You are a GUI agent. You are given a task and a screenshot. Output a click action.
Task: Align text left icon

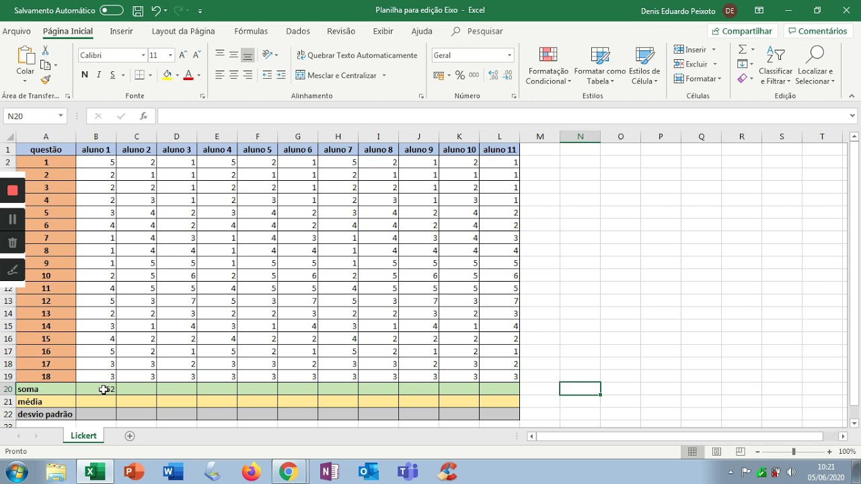tap(219, 75)
